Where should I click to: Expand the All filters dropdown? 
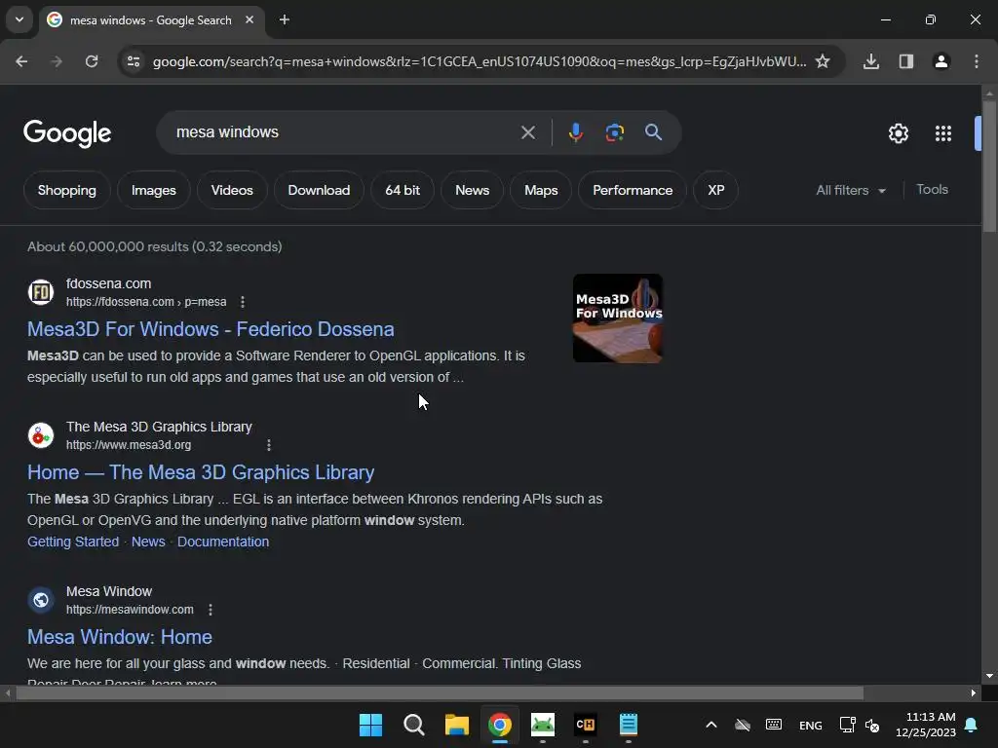pyautogui.click(x=851, y=190)
